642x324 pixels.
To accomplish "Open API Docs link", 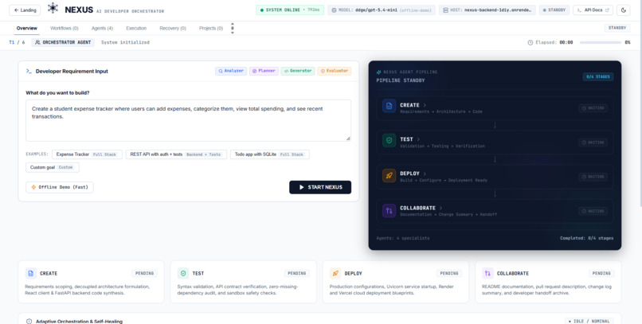I will click(x=593, y=10).
